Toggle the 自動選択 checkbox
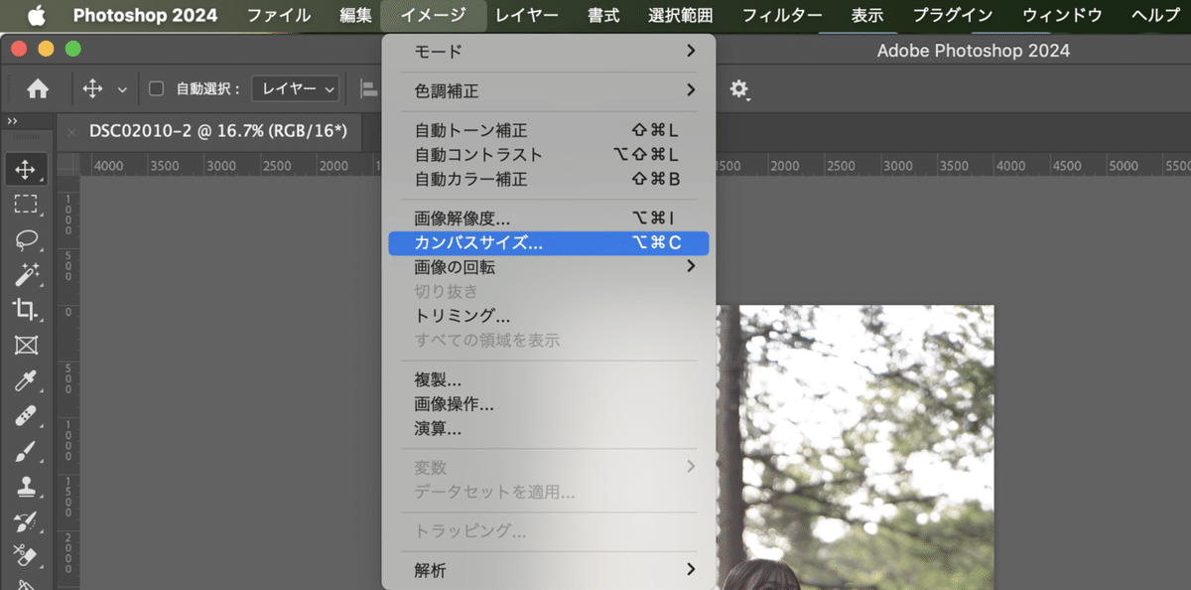Viewport: 1191px width, 590px height. [x=156, y=88]
